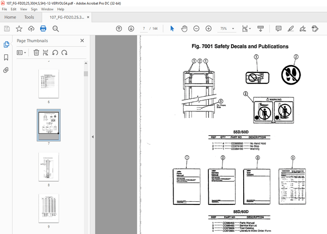This screenshot has height=234, width=327.
Task: Click the thumbnails panel vertical scrollbar
Action: click(86, 132)
